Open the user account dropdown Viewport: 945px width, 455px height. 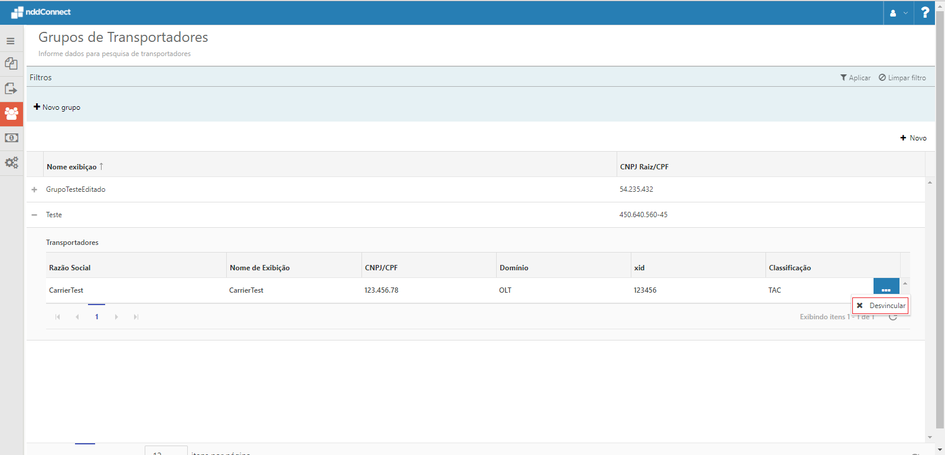point(898,13)
